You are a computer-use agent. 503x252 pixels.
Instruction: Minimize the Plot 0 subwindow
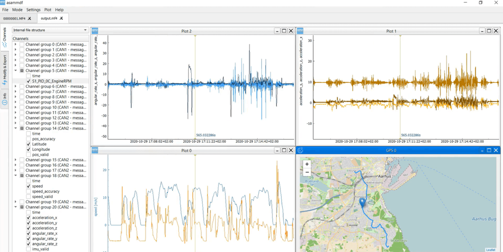point(277,150)
